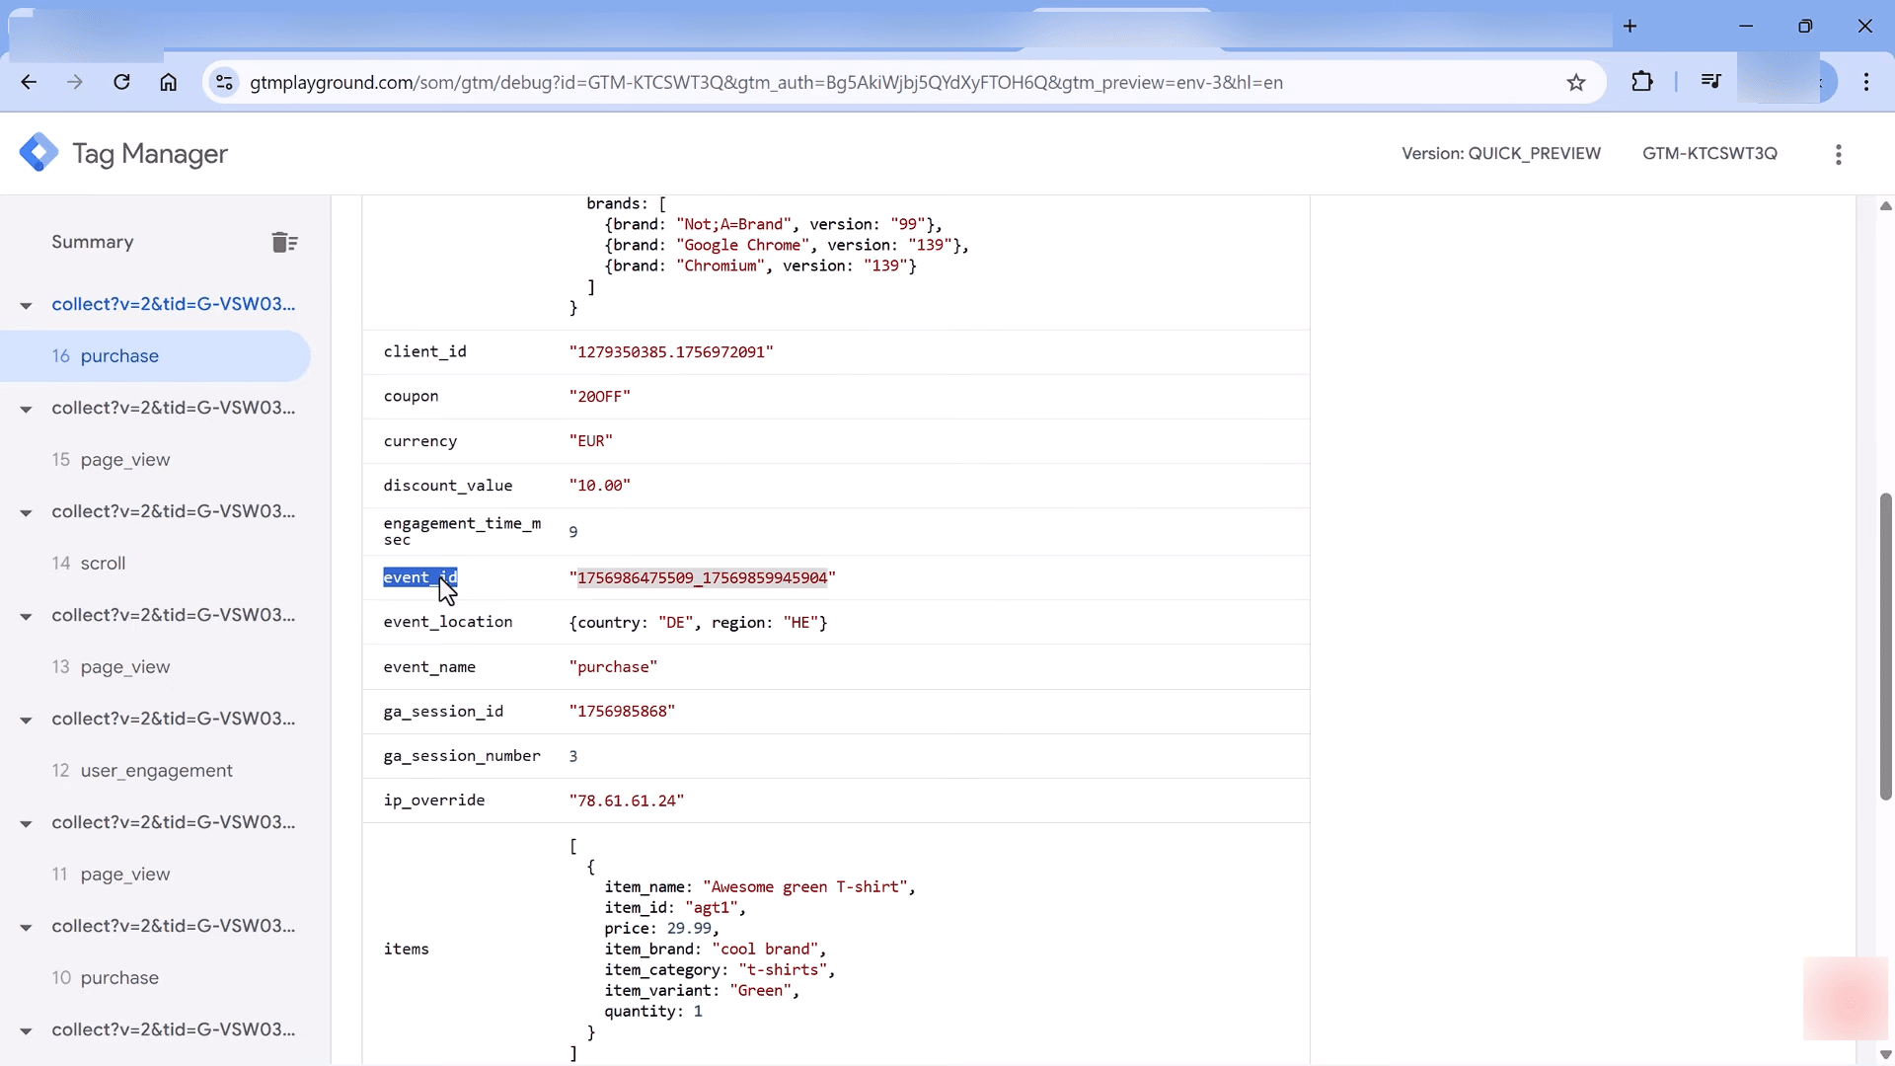Screen dimensions: 1895x1066
Task: Collapse the collect request above page_view 11
Action: click(x=26, y=823)
